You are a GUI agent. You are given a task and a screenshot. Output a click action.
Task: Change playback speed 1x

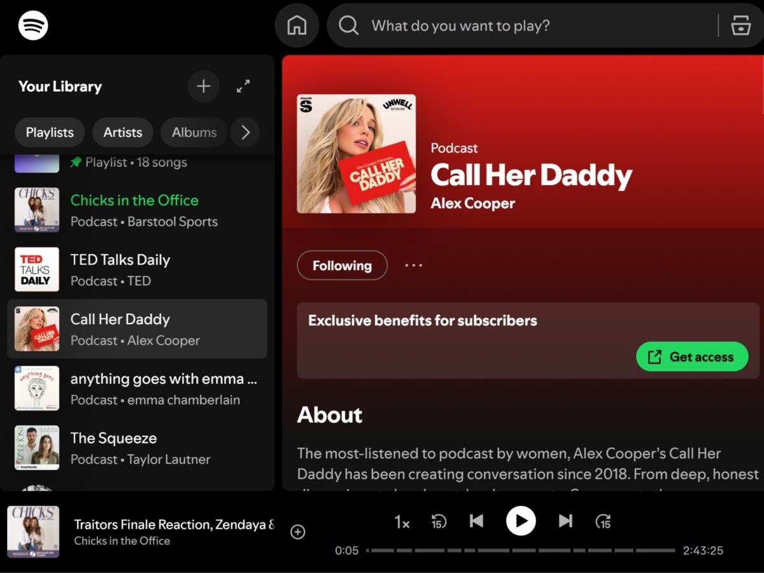point(402,522)
